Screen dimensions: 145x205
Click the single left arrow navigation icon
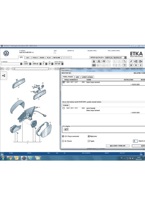(x=141, y=65)
